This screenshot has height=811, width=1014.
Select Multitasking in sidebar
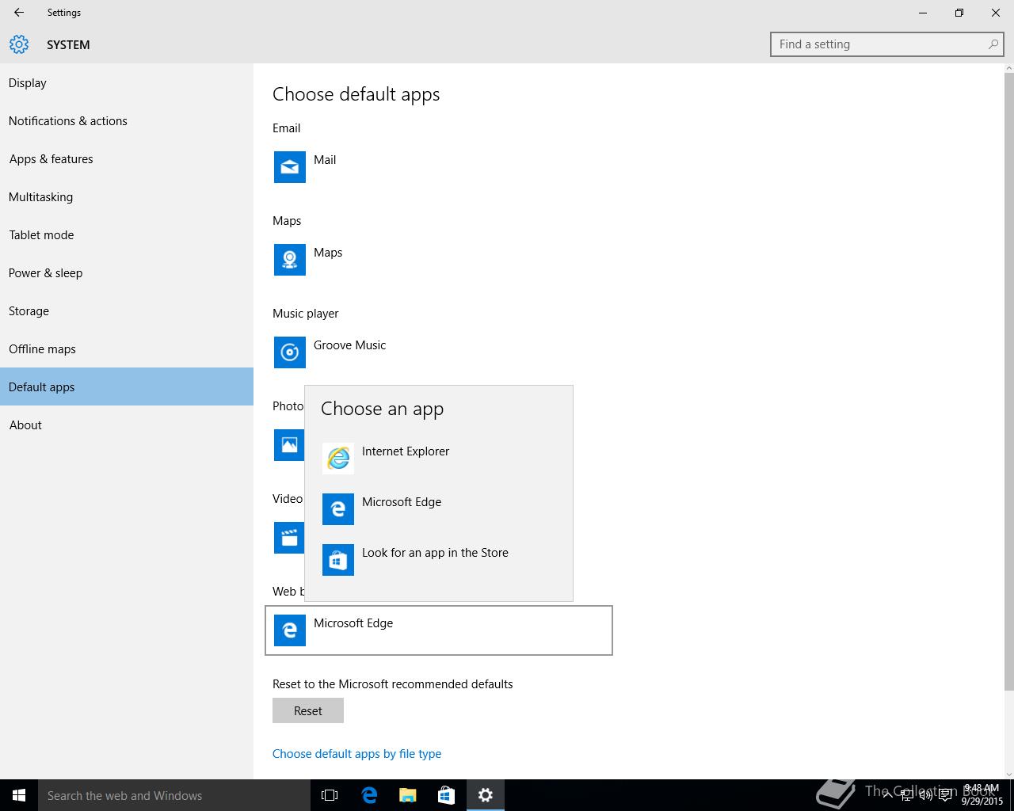coord(127,197)
